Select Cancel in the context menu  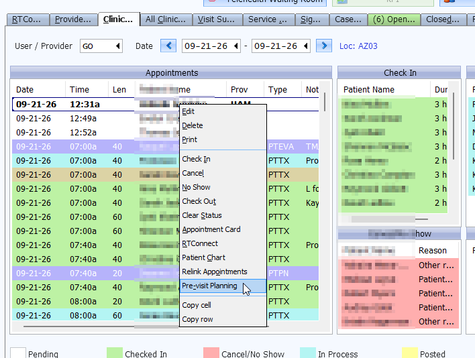[x=223, y=173]
